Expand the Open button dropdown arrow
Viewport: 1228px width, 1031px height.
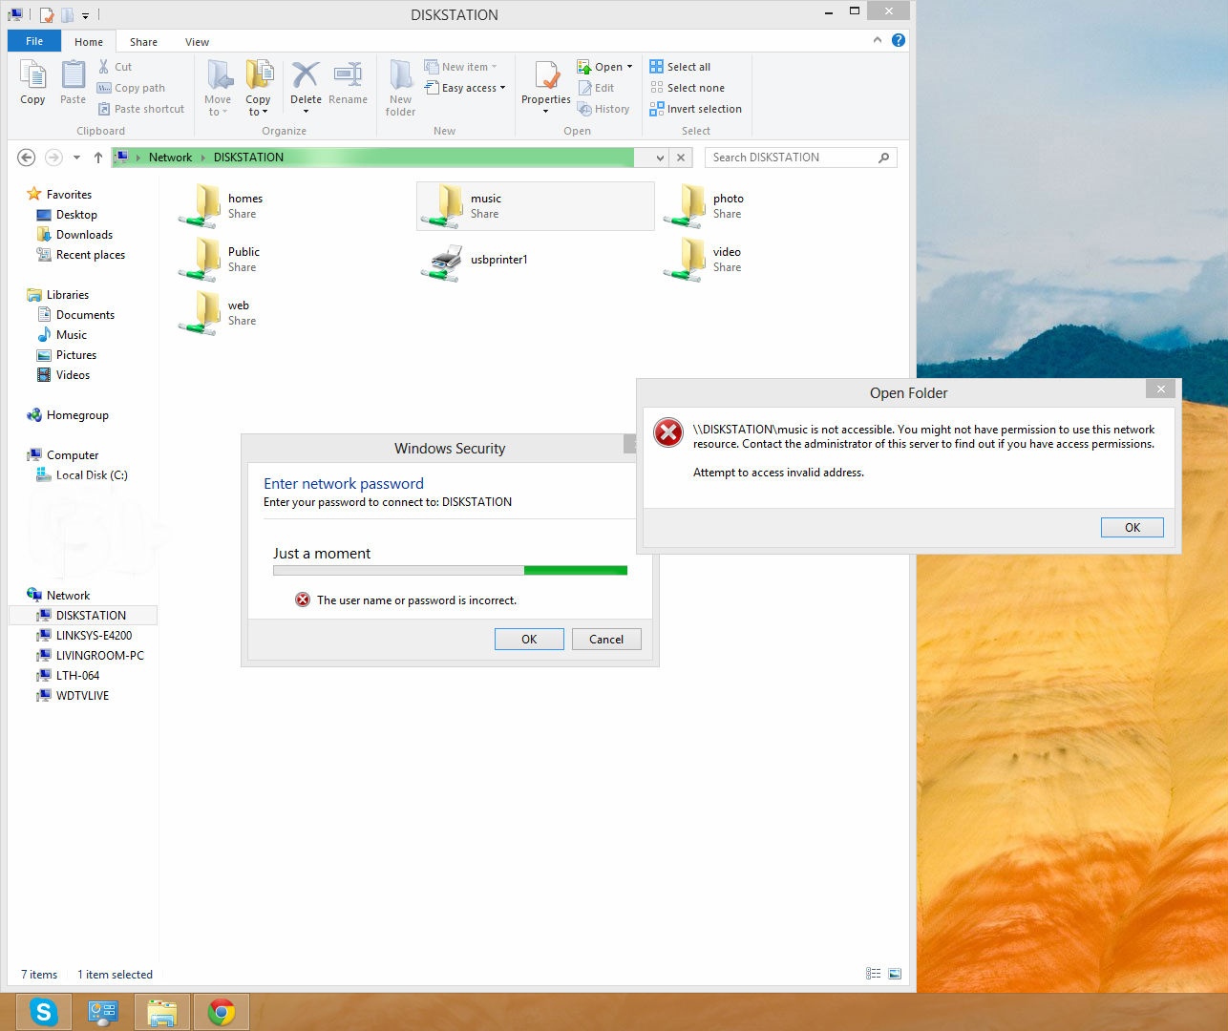pyautogui.click(x=629, y=67)
